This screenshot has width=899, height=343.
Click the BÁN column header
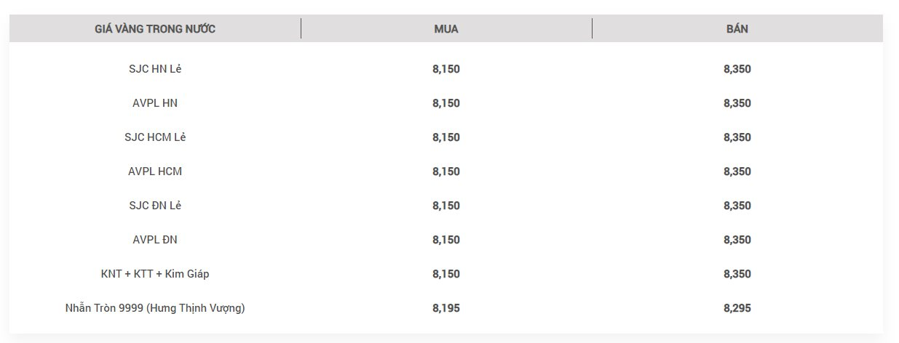737,29
